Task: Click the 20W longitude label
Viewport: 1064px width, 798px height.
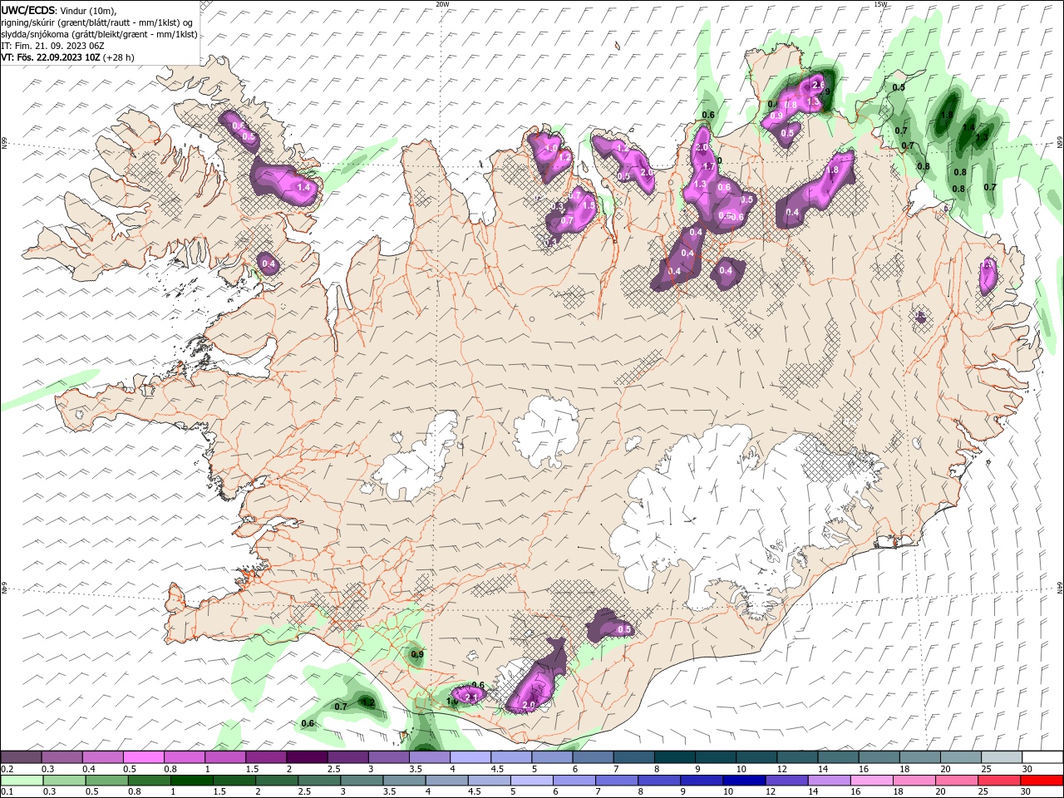Action: point(442,4)
